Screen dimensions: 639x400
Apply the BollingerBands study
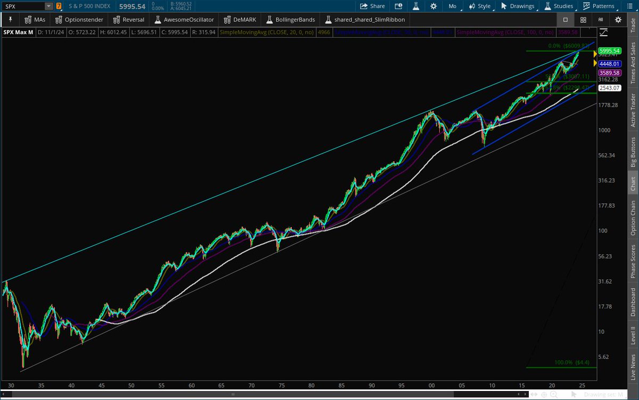pos(290,20)
